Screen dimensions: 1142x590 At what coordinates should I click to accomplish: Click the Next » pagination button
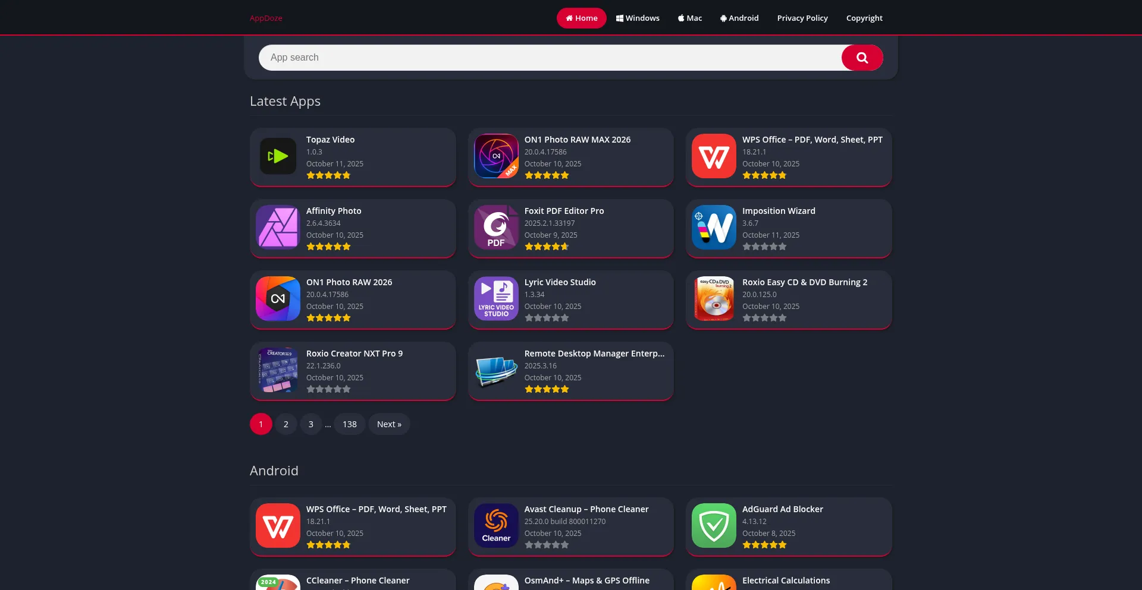pos(389,424)
